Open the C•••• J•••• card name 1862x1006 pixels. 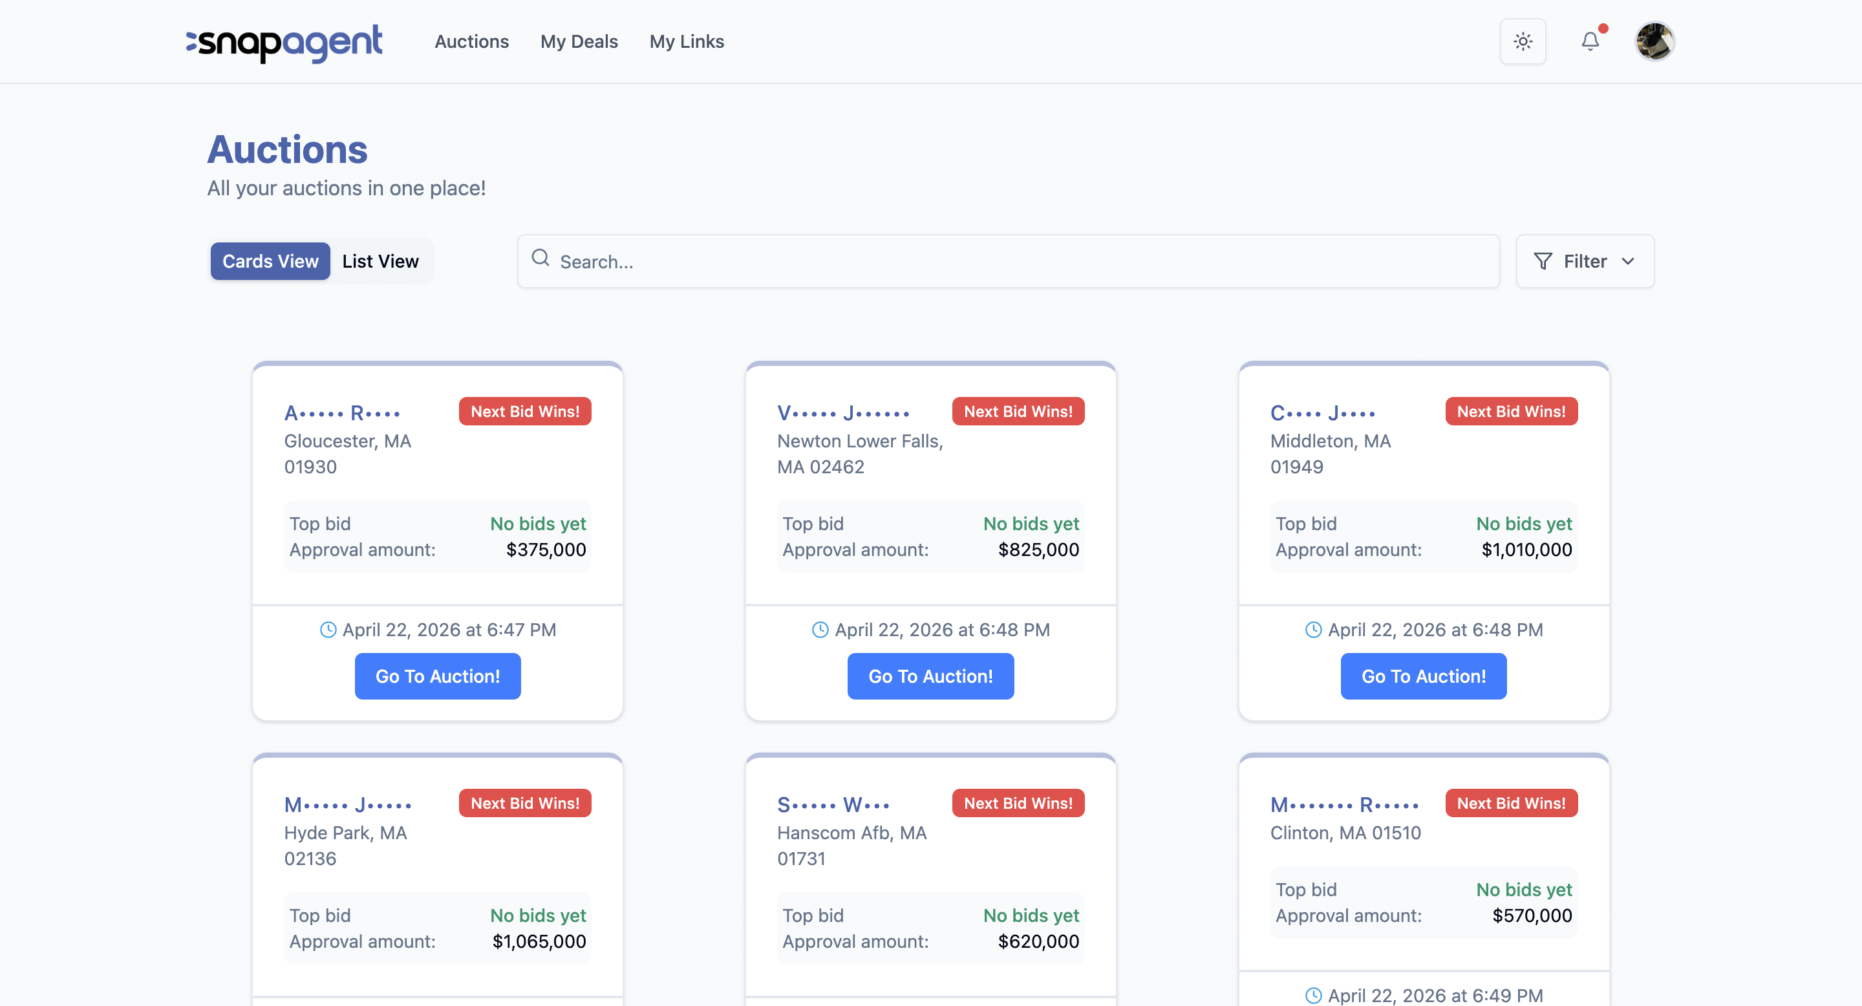(x=1322, y=412)
